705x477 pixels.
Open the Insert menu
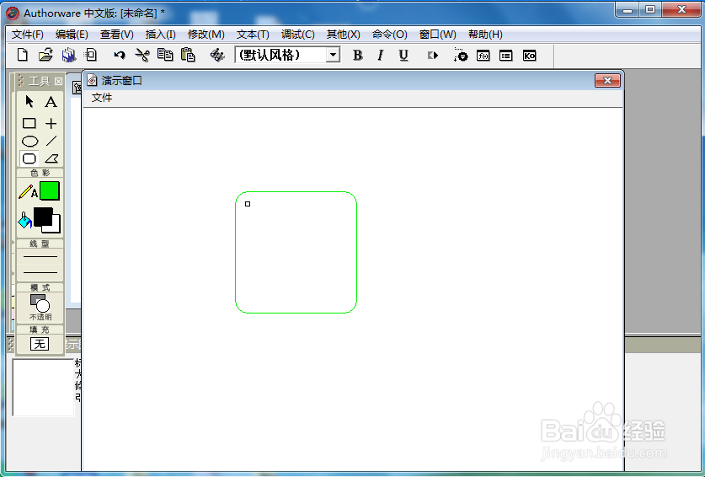pos(161,35)
